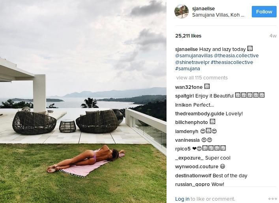Open the #theasiacollective hashtag
This screenshot has height=203, width=279.
[232, 62]
